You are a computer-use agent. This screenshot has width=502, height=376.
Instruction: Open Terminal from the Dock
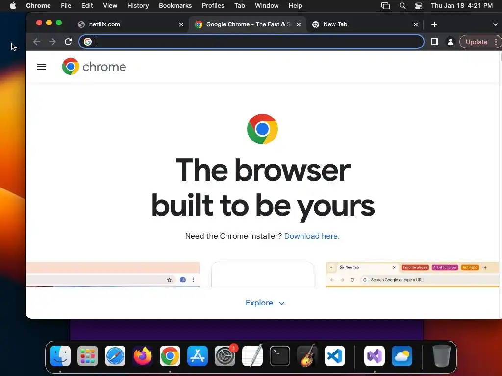coord(280,356)
